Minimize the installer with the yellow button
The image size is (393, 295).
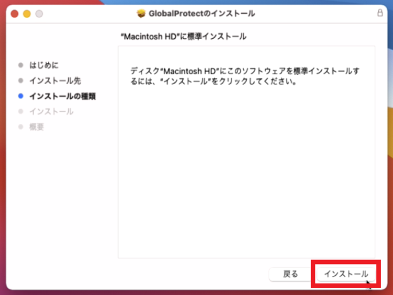pyautogui.click(x=27, y=14)
